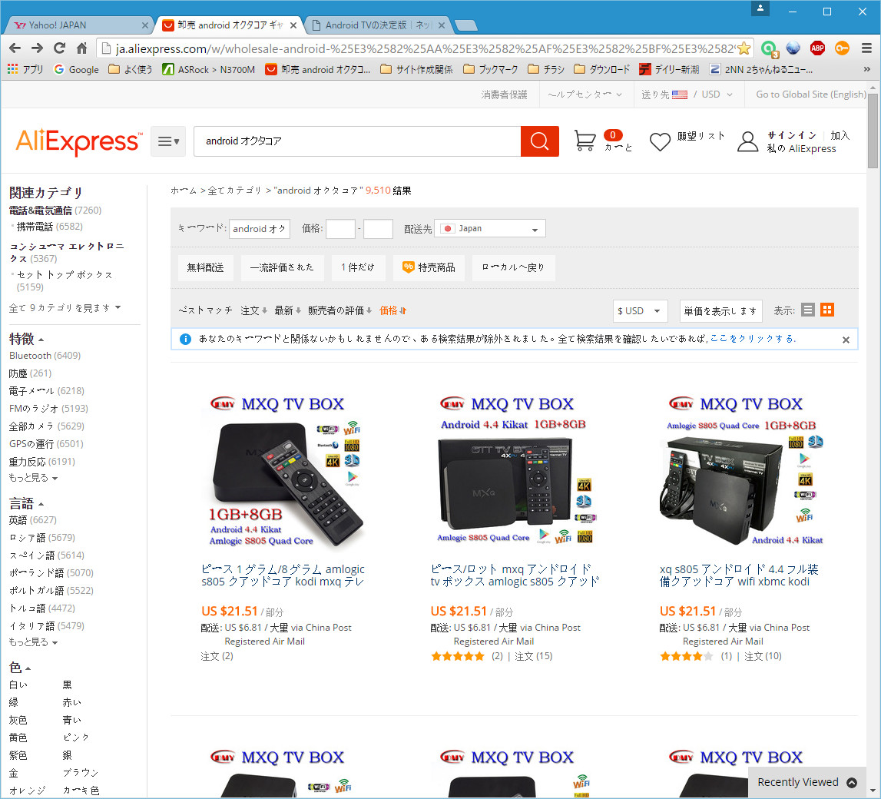Open the wish list heart icon
The height and width of the screenshot is (799, 881).
pyautogui.click(x=660, y=141)
